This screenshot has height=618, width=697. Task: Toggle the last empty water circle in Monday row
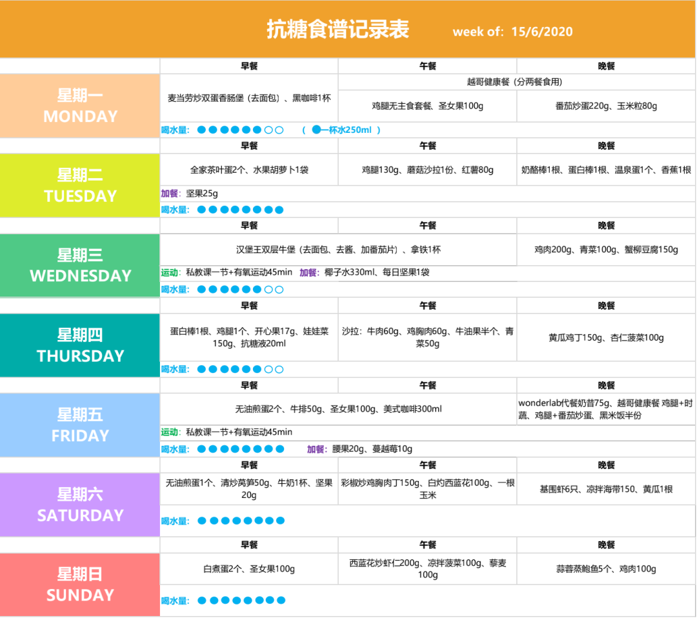coord(279,130)
